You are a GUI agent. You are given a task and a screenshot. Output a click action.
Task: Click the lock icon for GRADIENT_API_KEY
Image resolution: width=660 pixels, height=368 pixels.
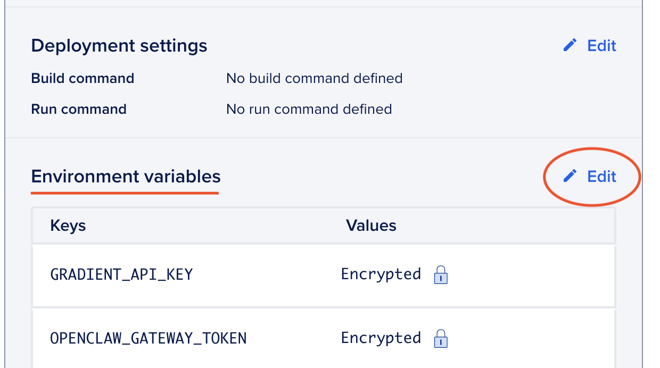[x=441, y=275]
